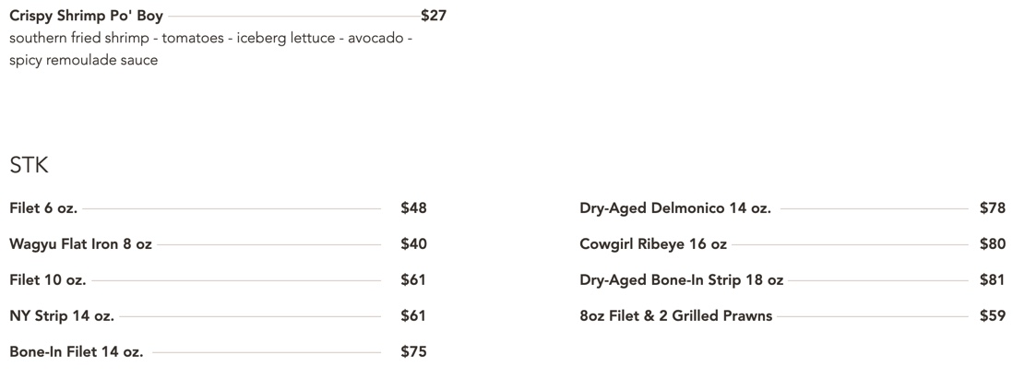The width and height of the screenshot is (1025, 379).
Task: Click the $80 Cowgirl Ribeye price
Action: pos(993,244)
